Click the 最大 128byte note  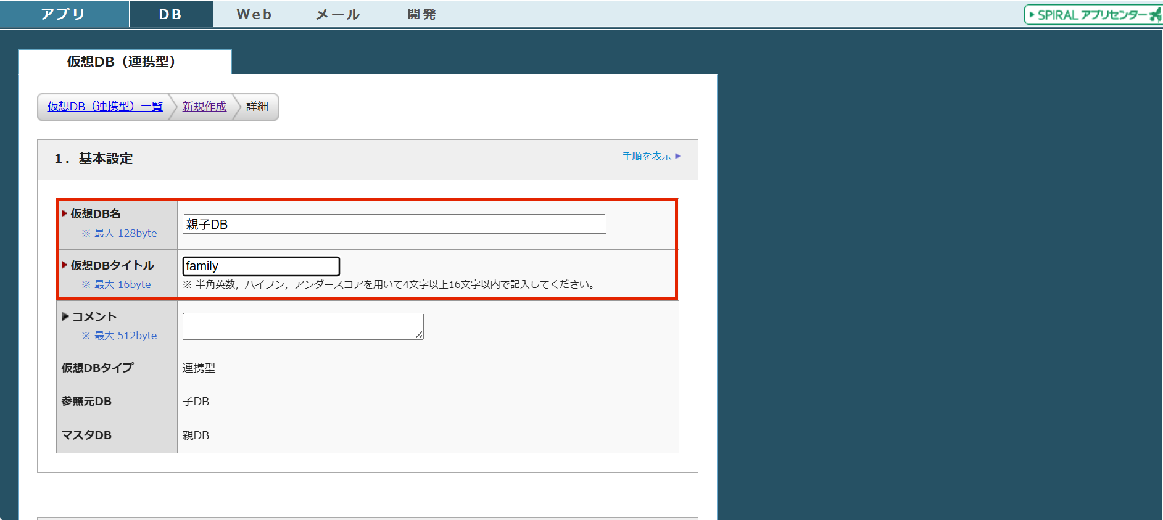pyautogui.click(x=120, y=233)
